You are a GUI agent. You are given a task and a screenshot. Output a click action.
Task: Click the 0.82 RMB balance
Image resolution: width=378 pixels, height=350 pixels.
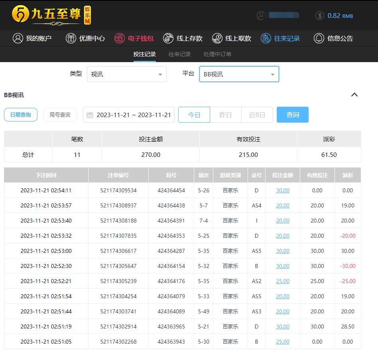pyautogui.click(x=340, y=16)
